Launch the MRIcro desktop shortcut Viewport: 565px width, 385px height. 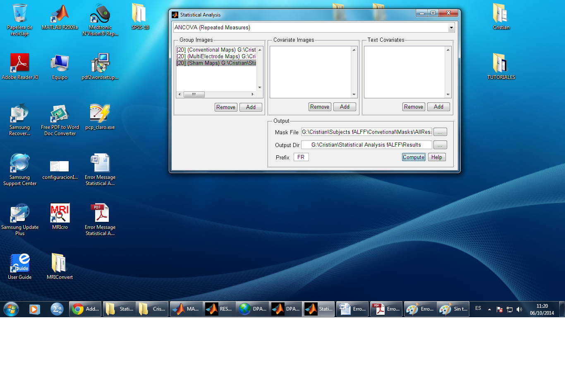click(x=60, y=217)
